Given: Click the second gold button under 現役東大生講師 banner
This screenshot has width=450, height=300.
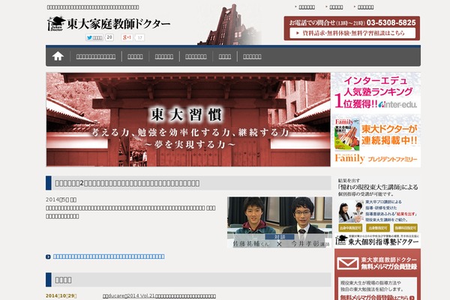Looking at the screenshot, I should tap(378, 228).
